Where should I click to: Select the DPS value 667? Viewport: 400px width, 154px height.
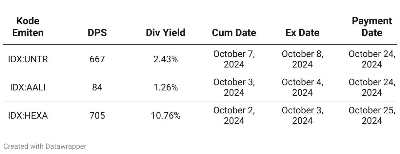[97, 59]
